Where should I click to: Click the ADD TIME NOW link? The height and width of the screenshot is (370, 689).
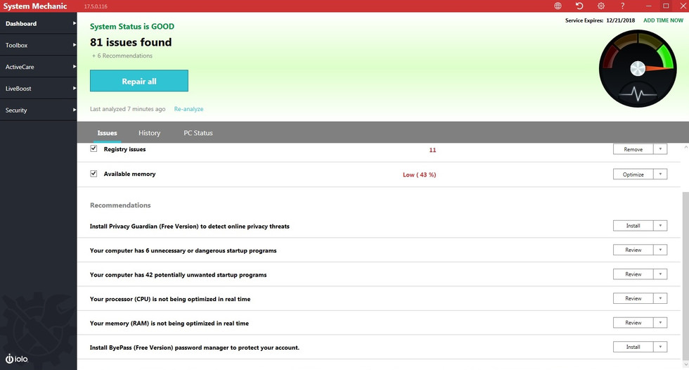(x=663, y=21)
